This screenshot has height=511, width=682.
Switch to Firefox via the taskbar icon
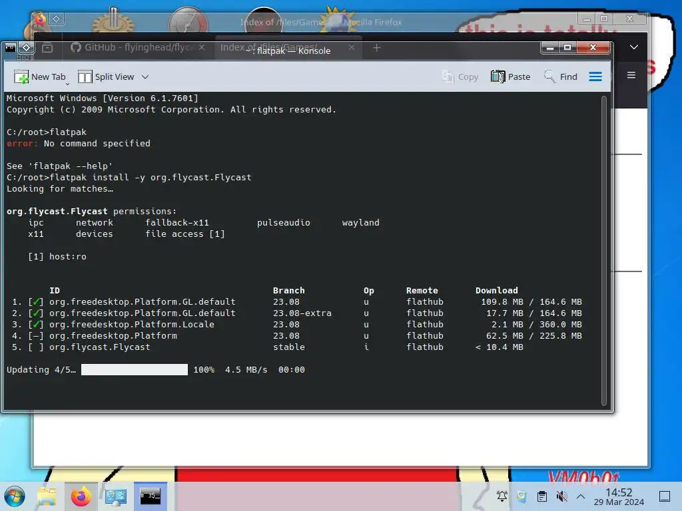point(81,496)
